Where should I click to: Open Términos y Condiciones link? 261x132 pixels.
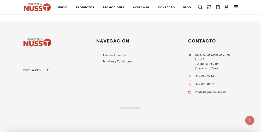tap(117, 61)
